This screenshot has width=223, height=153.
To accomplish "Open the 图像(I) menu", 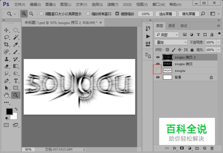I will [51, 5].
